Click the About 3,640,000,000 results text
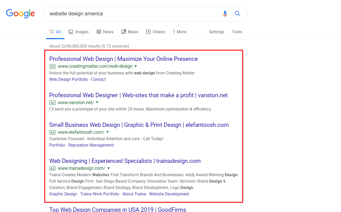 [89, 46]
